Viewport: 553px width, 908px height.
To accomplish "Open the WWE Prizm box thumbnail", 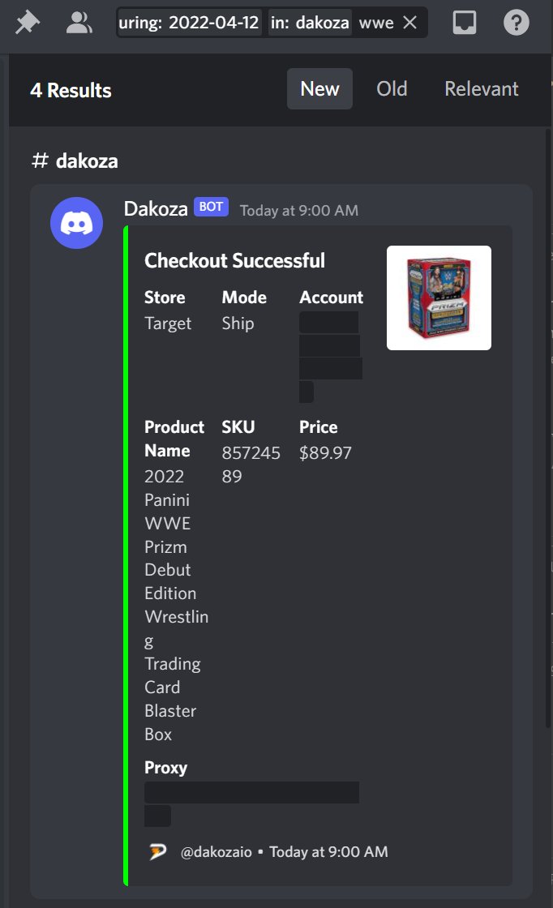I will (x=439, y=298).
